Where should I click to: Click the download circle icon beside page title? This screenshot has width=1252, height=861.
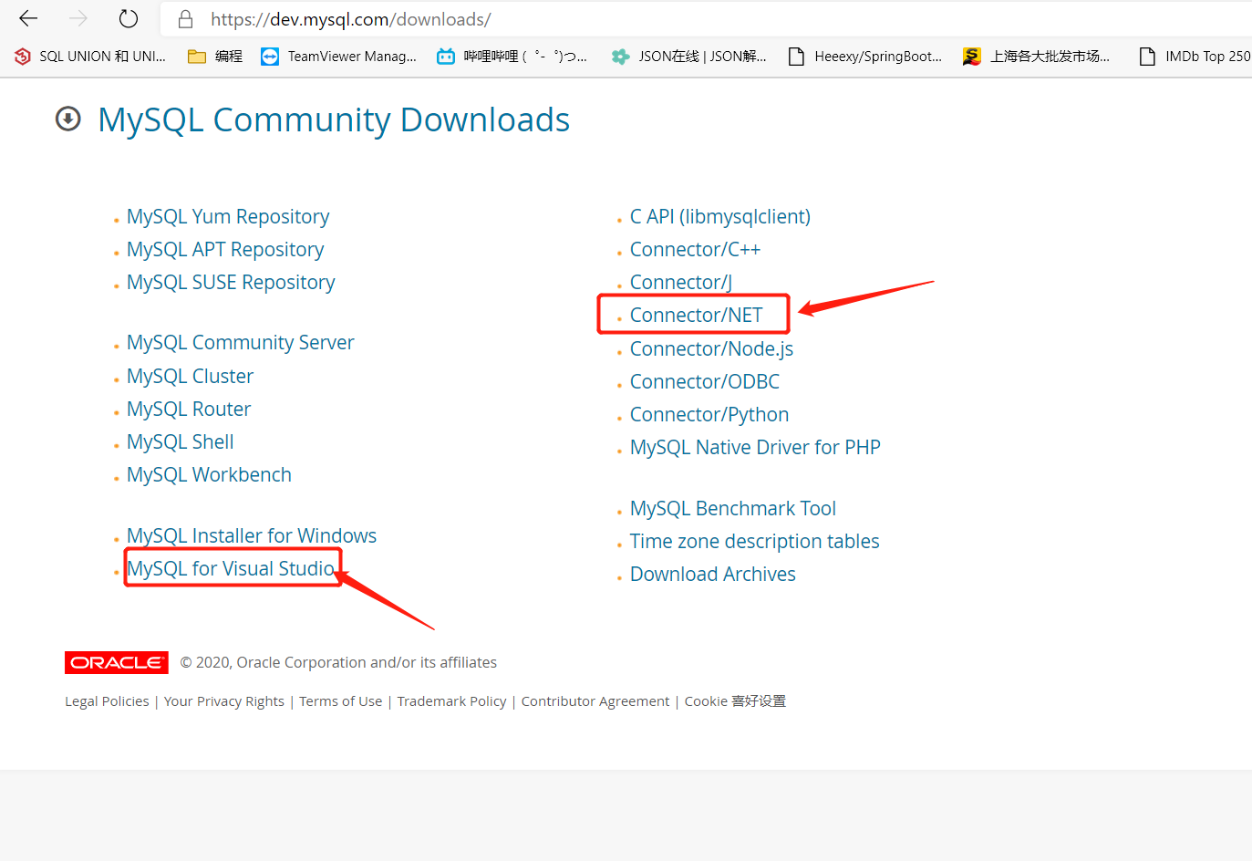click(68, 119)
